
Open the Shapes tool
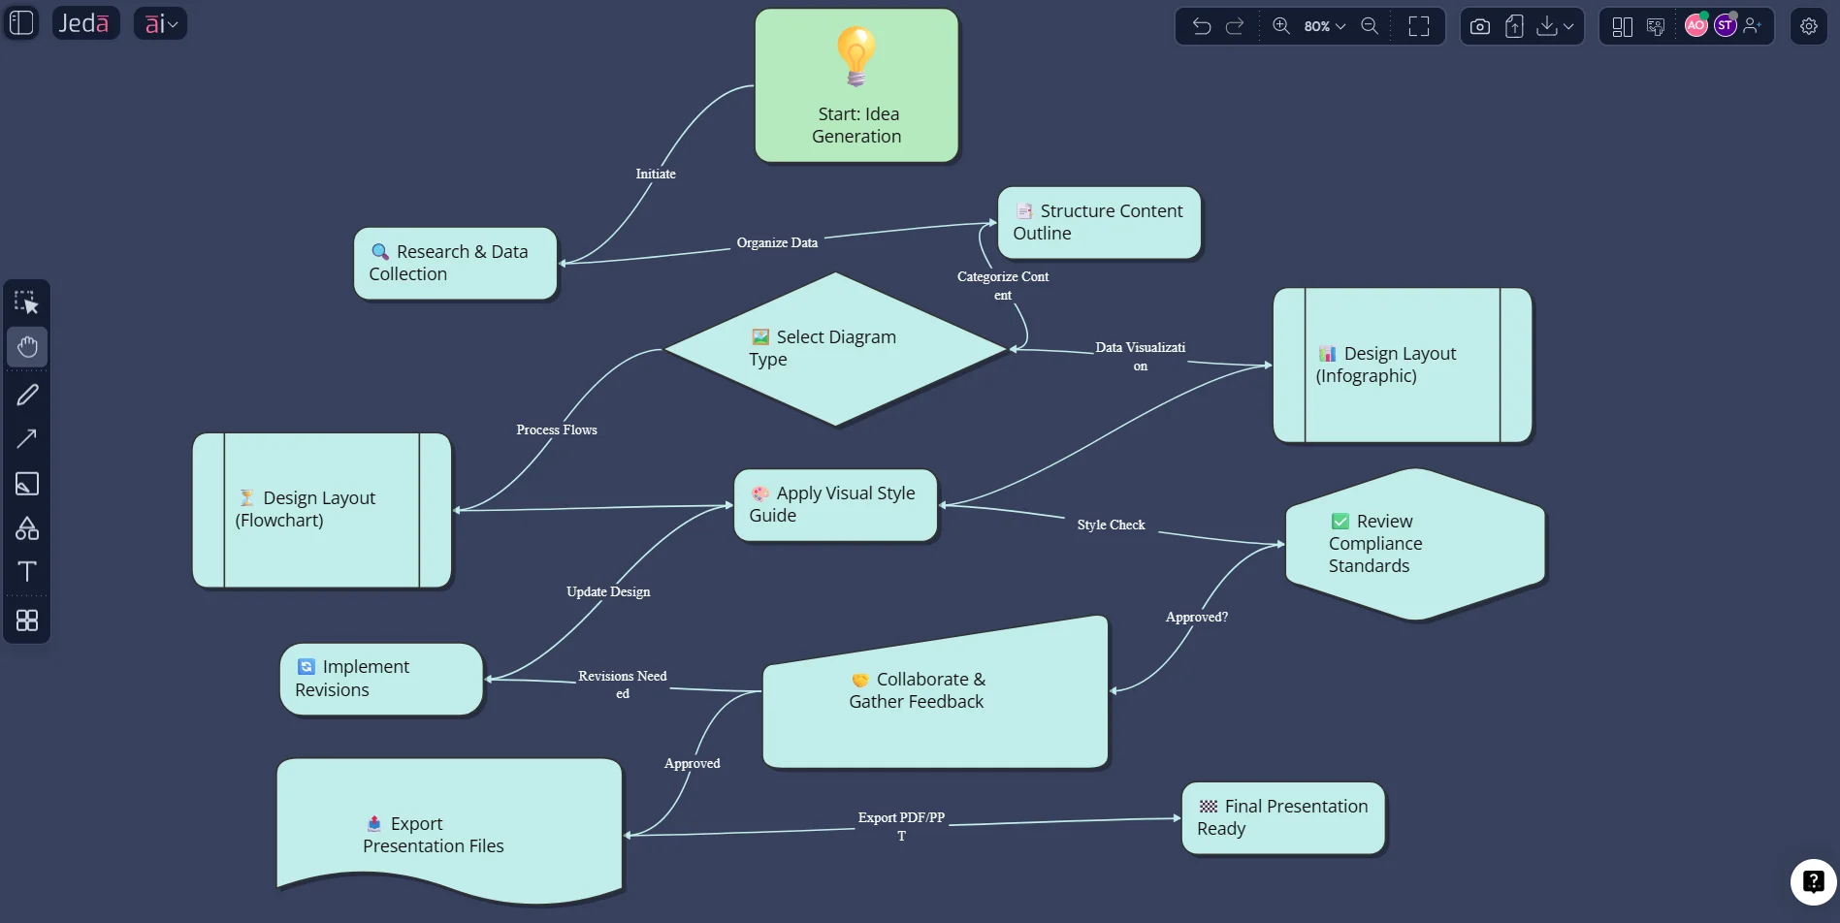[27, 528]
